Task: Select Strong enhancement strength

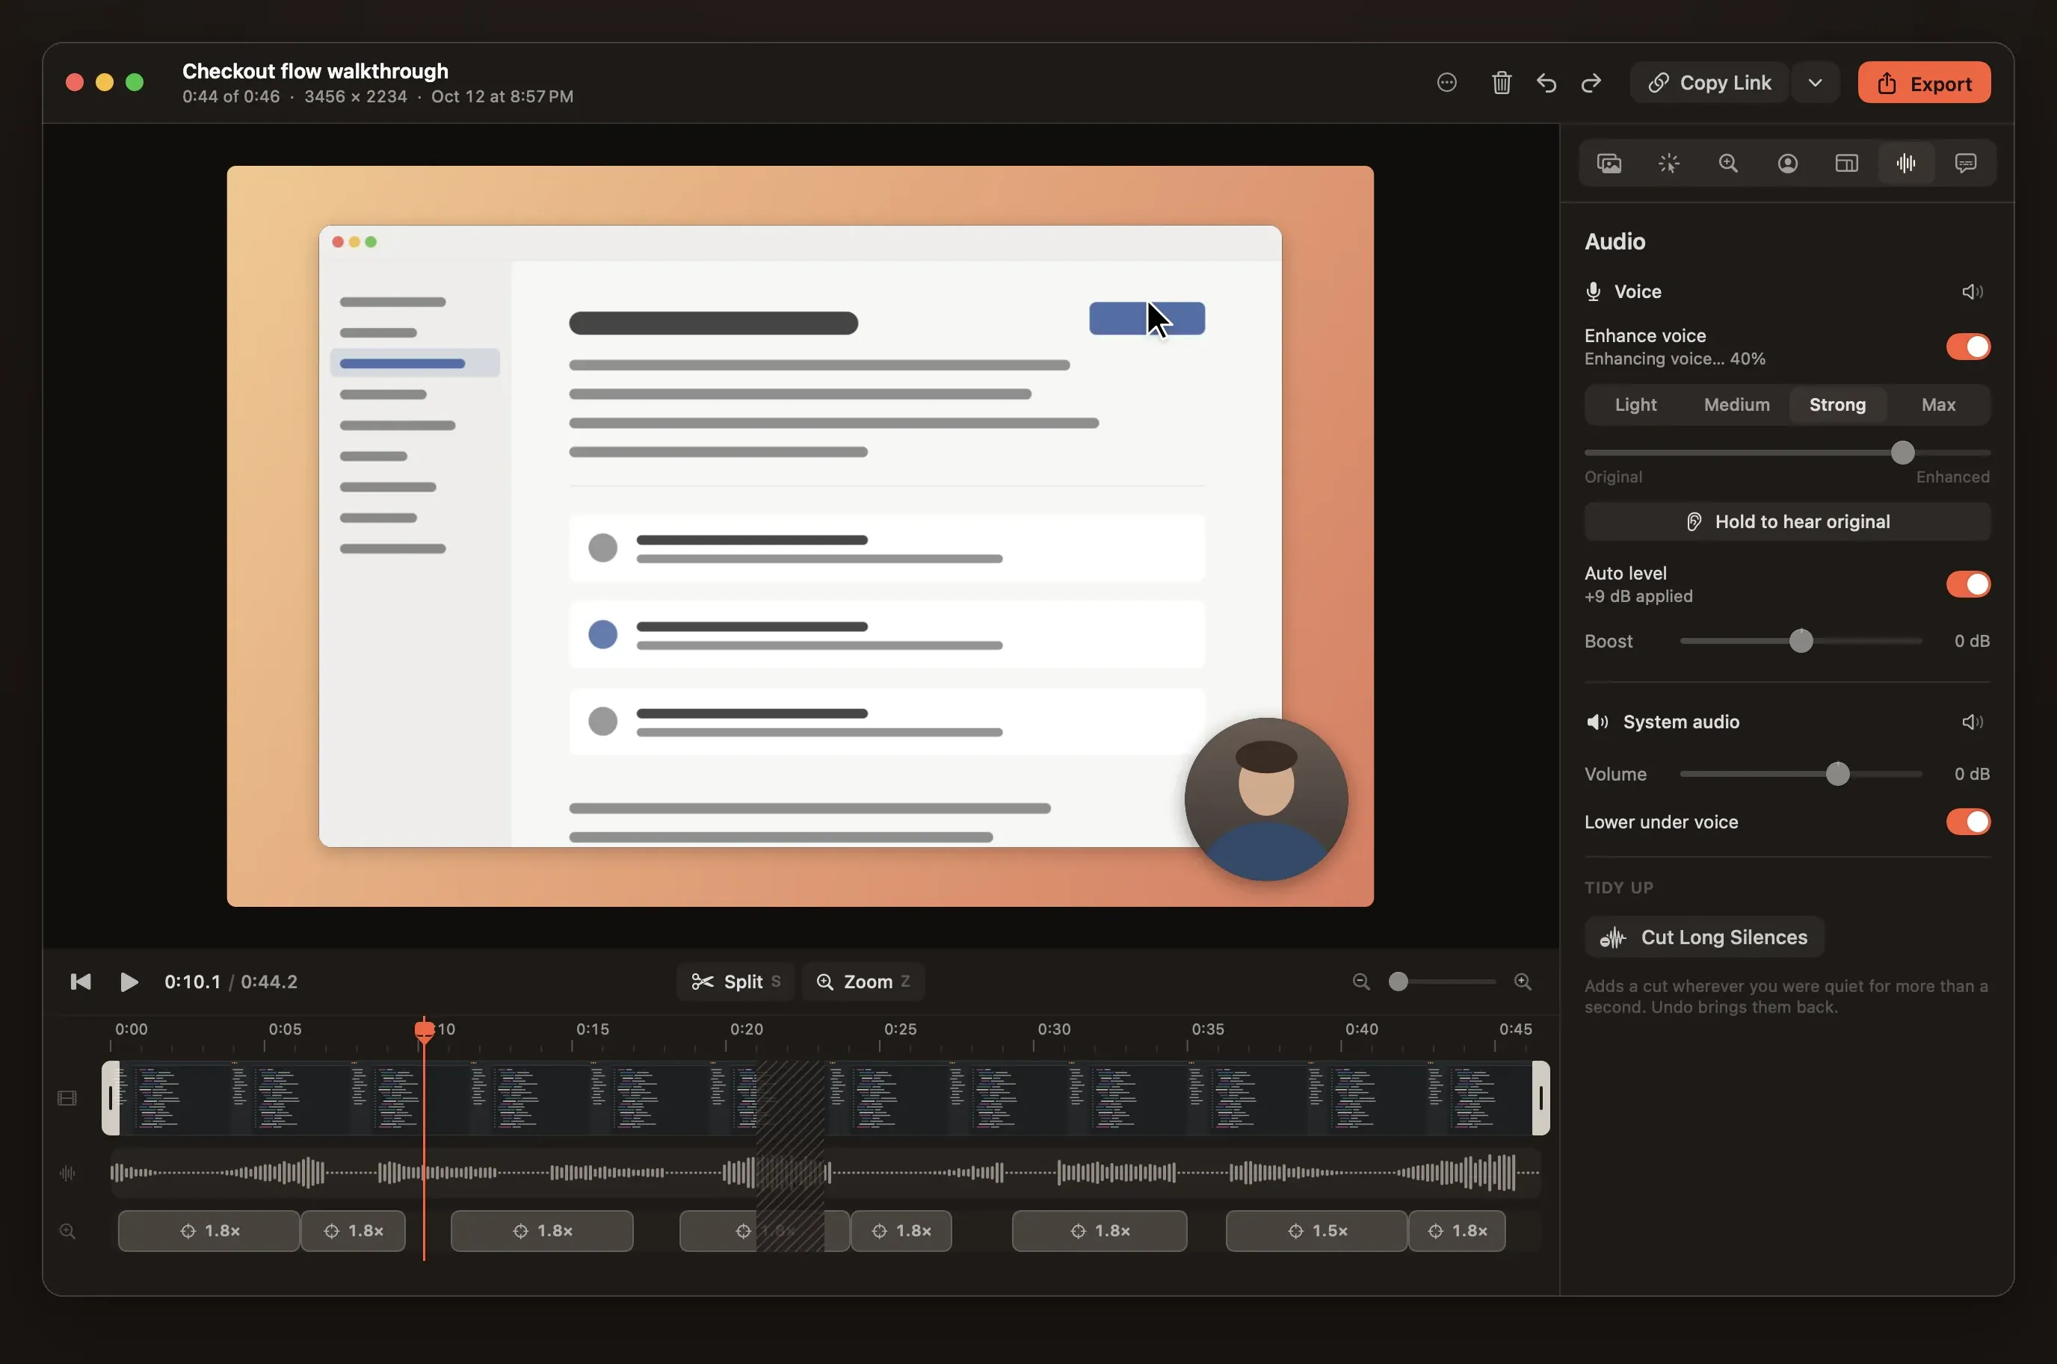Action: pos(1838,406)
